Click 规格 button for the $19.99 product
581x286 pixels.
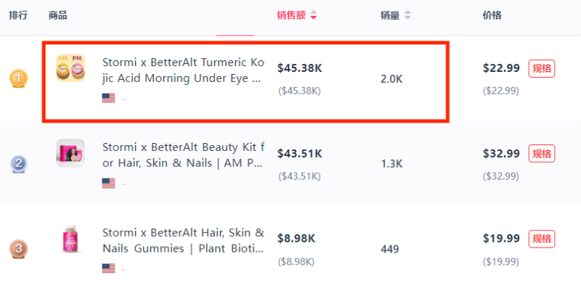tap(542, 239)
